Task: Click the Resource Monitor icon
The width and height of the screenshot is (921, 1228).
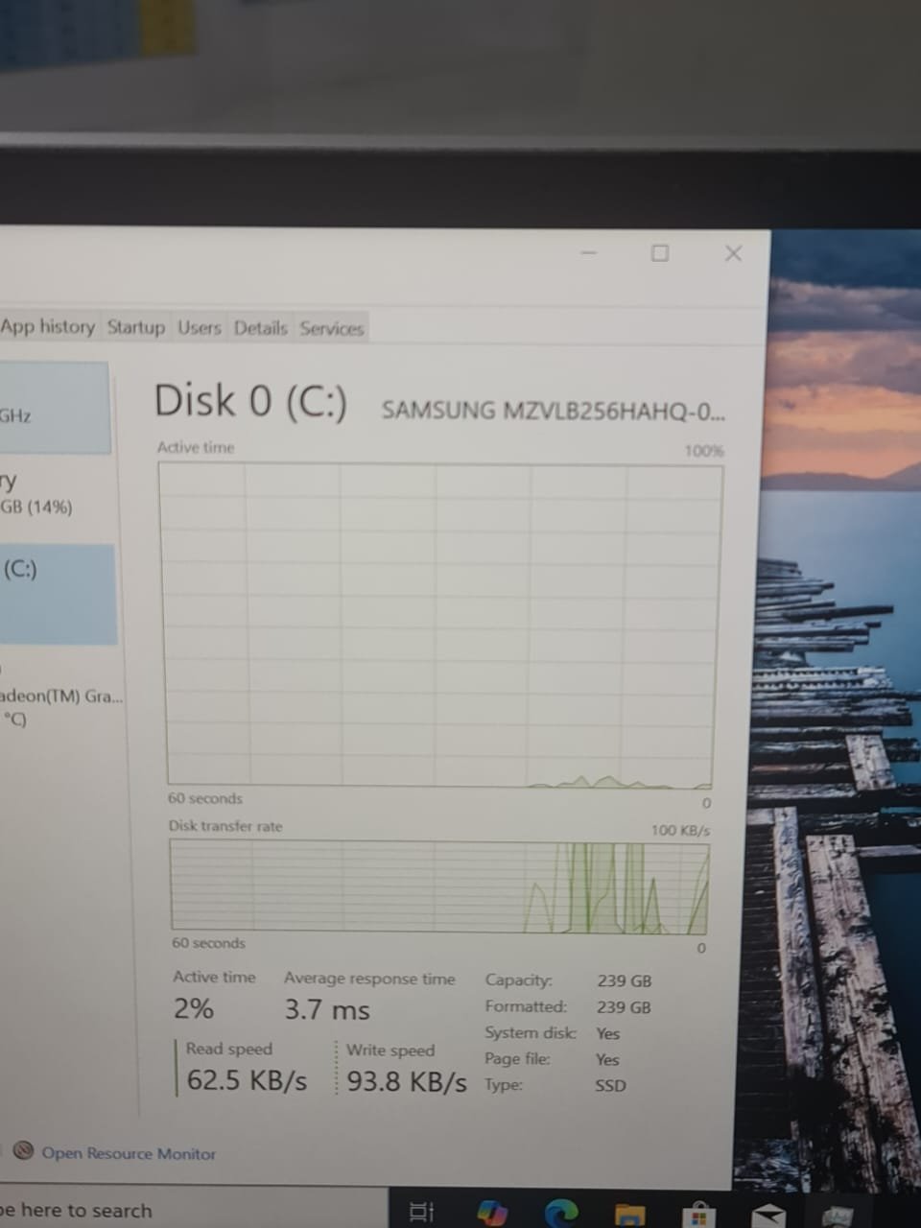Action: pos(24,1151)
